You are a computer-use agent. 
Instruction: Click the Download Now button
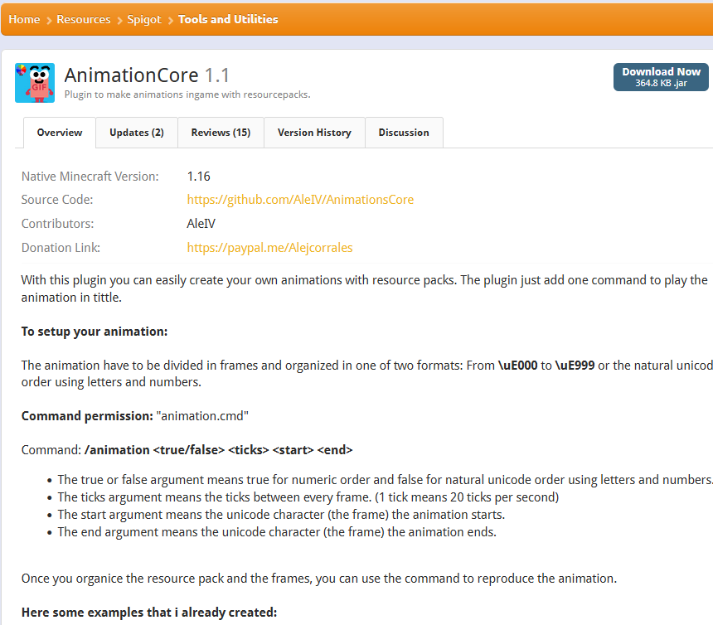point(661,77)
